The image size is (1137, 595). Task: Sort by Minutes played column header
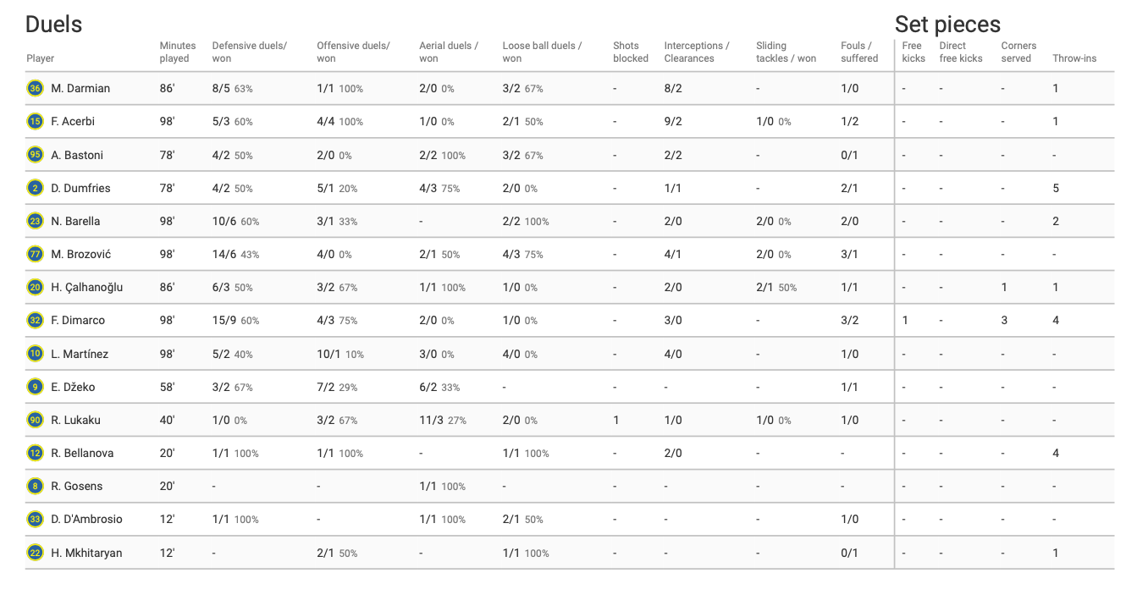tap(177, 52)
